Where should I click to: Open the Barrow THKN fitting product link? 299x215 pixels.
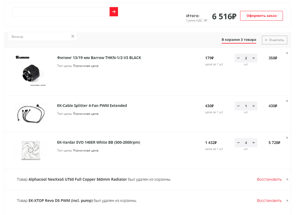99,58
